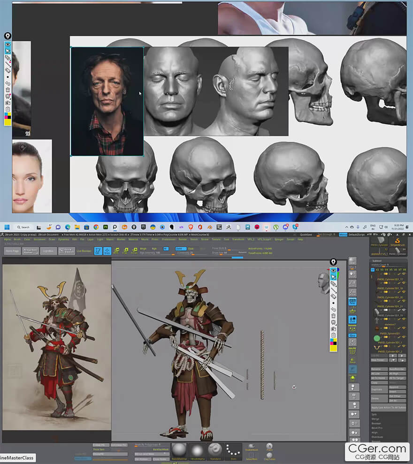
Task: Open the Help menu
Action: pos(300,239)
